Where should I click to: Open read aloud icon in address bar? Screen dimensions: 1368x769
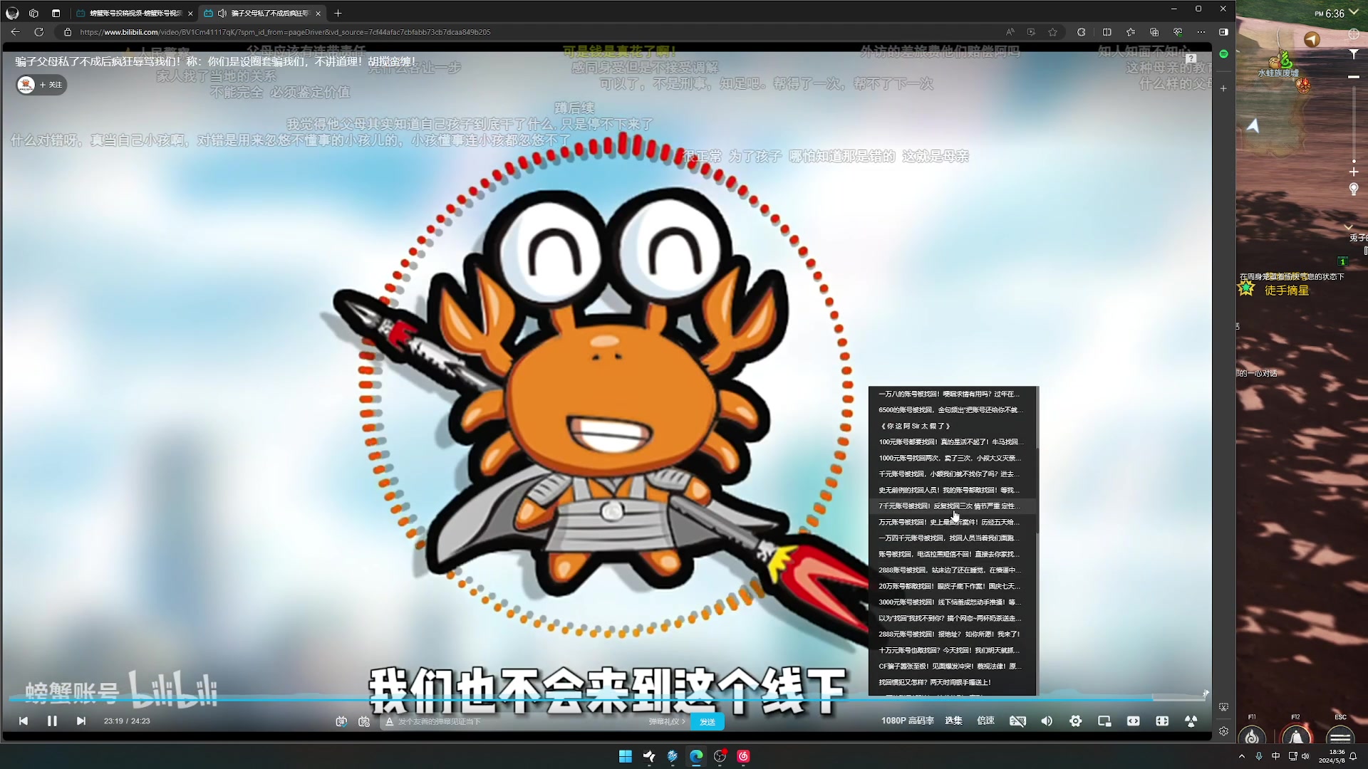pyautogui.click(x=1010, y=32)
